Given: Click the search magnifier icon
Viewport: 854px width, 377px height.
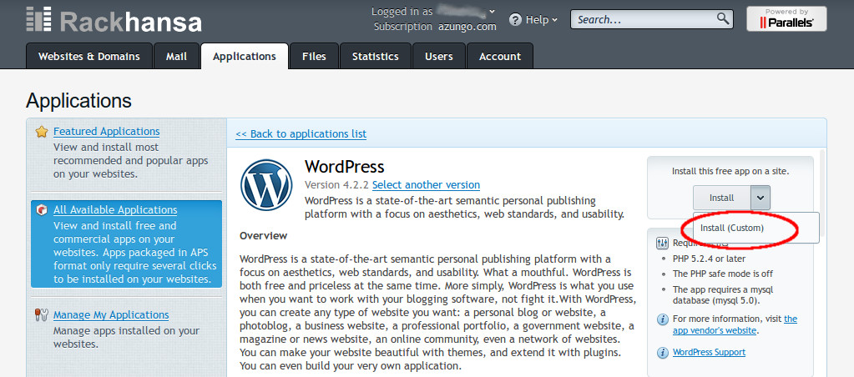Looking at the screenshot, I should pyautogui.click(x=723, y=18).
